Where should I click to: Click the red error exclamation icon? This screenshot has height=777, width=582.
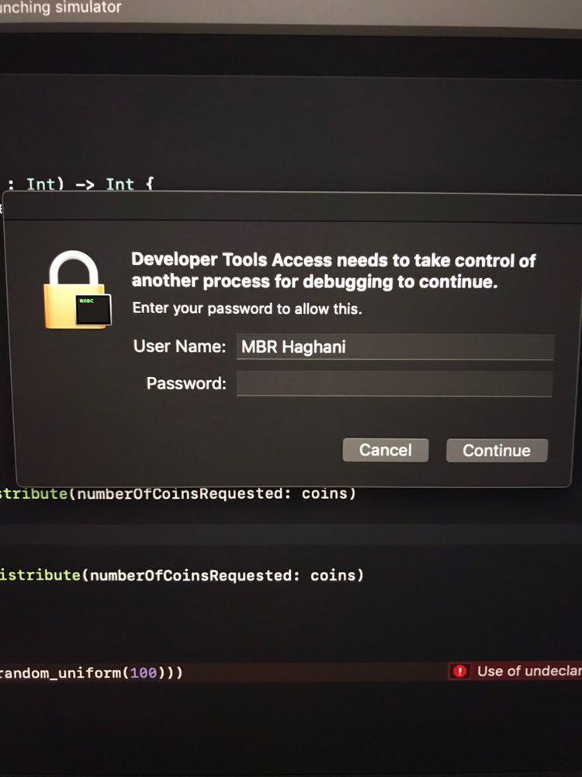(459, 671)
